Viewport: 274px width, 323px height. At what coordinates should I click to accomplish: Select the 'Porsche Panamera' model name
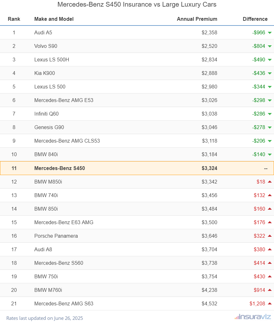click(x=56, y=236)
